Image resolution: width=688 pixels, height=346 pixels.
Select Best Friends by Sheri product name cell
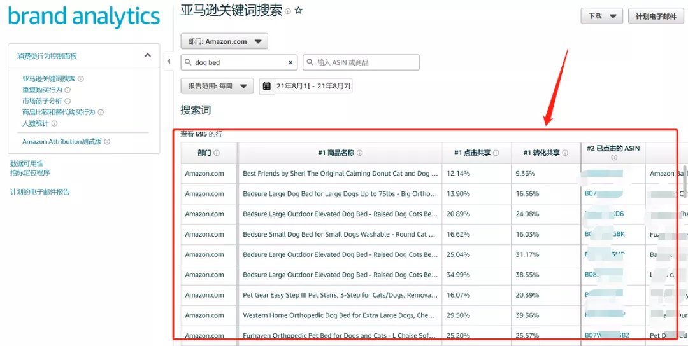click(x=340, y=174)
